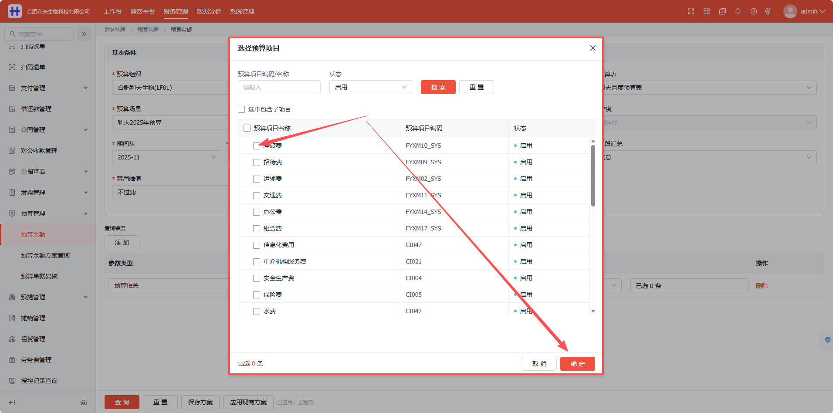Collapse sidebar with double-arrow icon
The height and width of the screenshot is (413, 833).
click(84, 34)
